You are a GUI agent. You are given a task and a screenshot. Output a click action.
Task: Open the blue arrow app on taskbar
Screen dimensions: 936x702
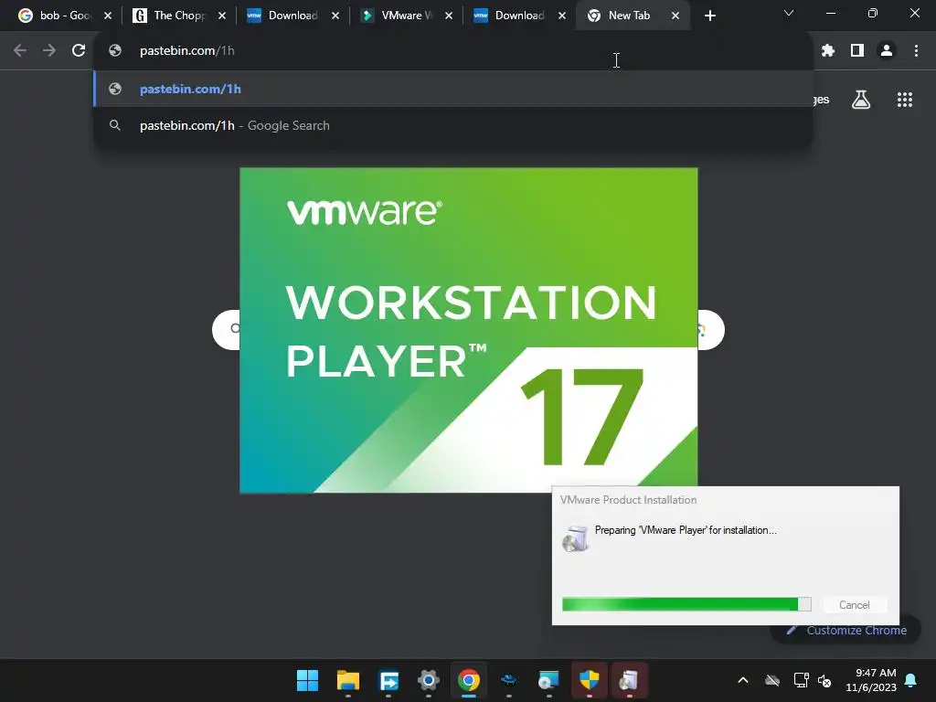[388, 680]
